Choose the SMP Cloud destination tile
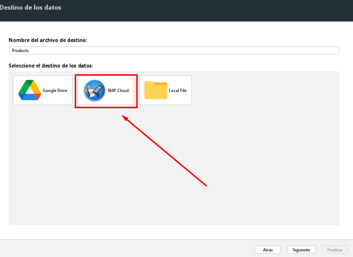Viewport: 353px width, 257px height. [x=106, y=90]
